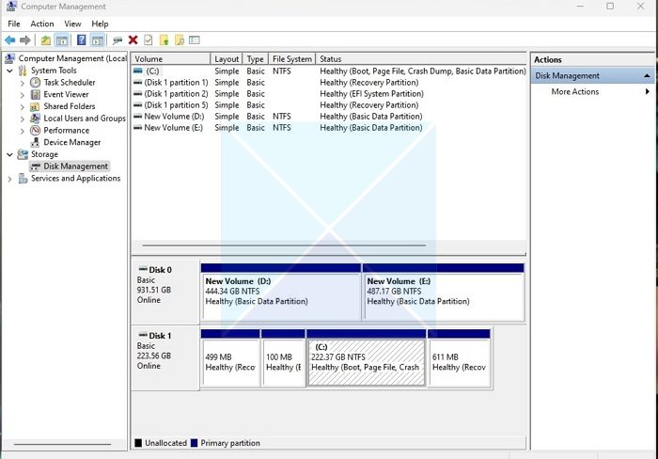The image size is (658, 459).
Task: Select the (Disk 1 partition 2) row
Action: (329, 94)
